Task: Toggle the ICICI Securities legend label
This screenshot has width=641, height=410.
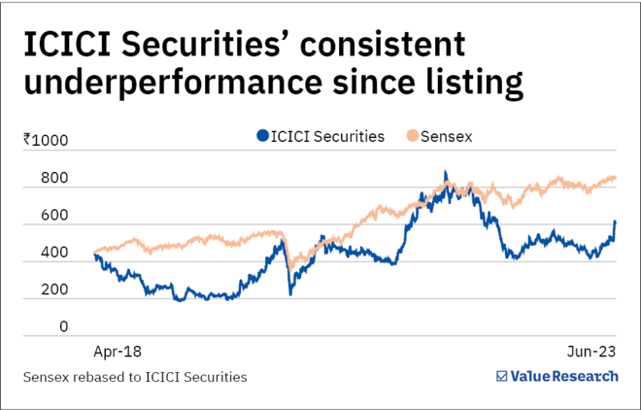Action: (x=328, y=137)
